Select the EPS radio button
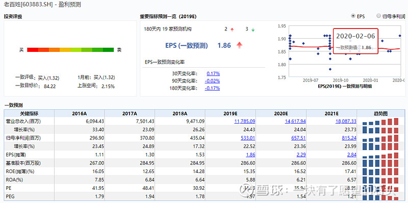 pyautogui.click(x=353, y=16)
